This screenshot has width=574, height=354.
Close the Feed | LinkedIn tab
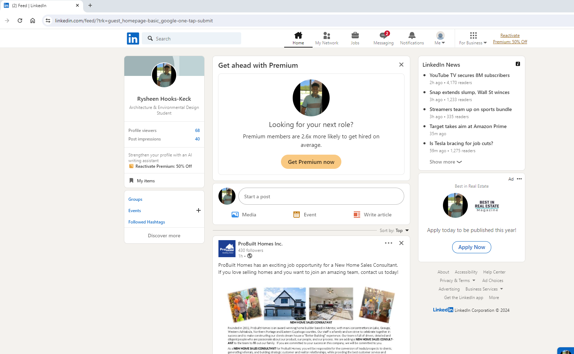(x=77, y=5)
